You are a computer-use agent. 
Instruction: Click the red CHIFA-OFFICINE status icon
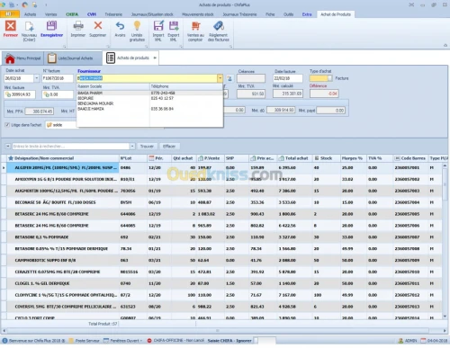(x=149, y=341)
